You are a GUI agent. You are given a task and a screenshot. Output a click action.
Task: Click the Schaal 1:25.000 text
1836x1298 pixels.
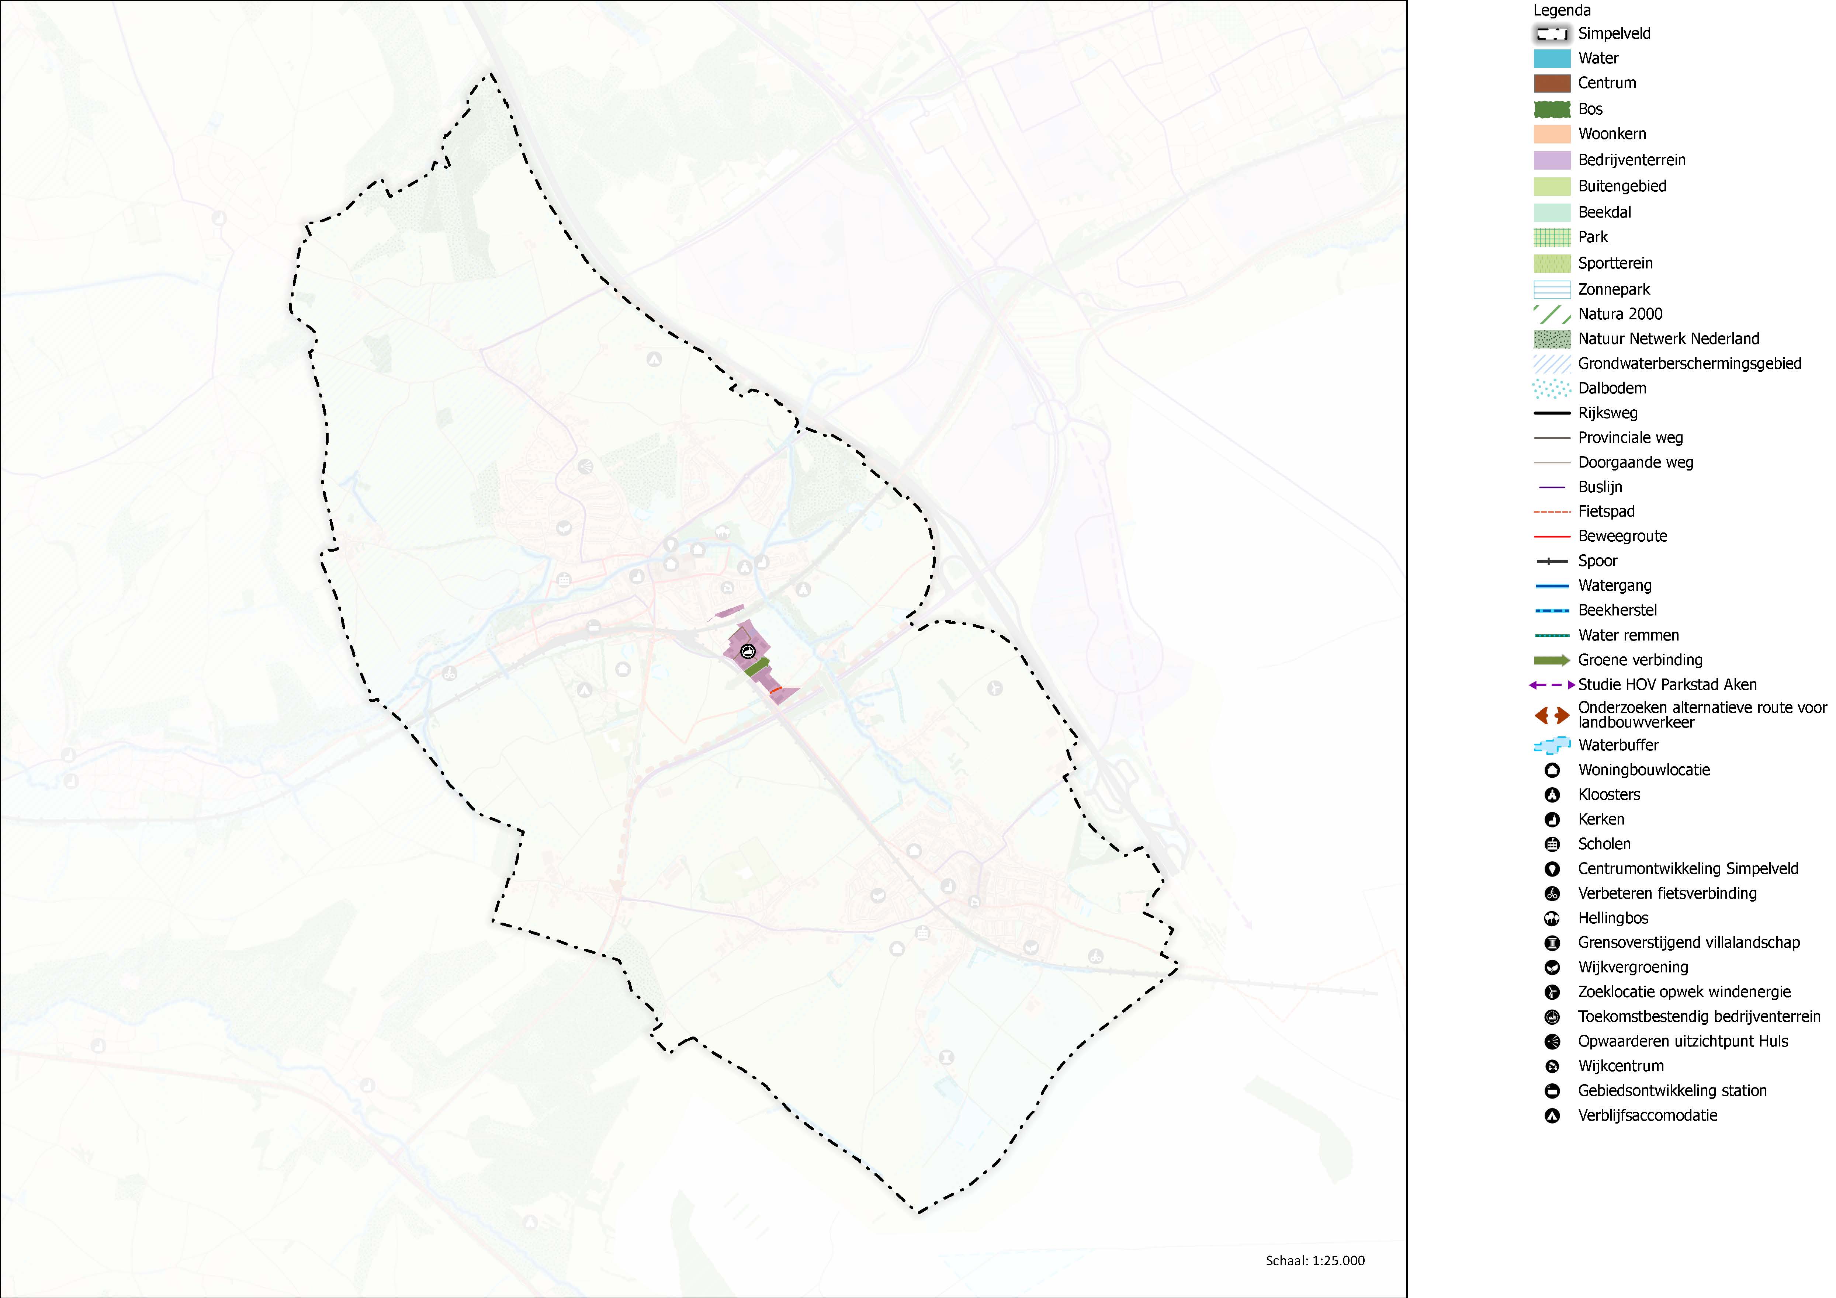pos(1316,1260)
